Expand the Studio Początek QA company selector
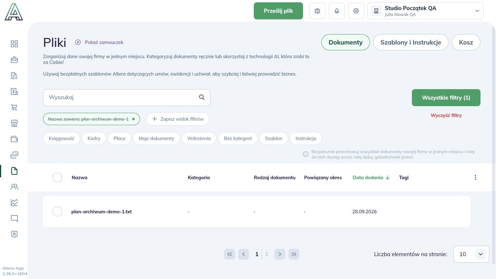 tap(425, 11)
